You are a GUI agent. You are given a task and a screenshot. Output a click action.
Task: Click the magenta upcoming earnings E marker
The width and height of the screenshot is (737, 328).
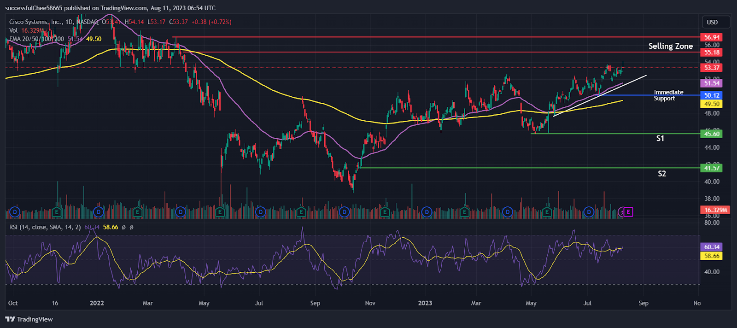click(x=629, y=212)
